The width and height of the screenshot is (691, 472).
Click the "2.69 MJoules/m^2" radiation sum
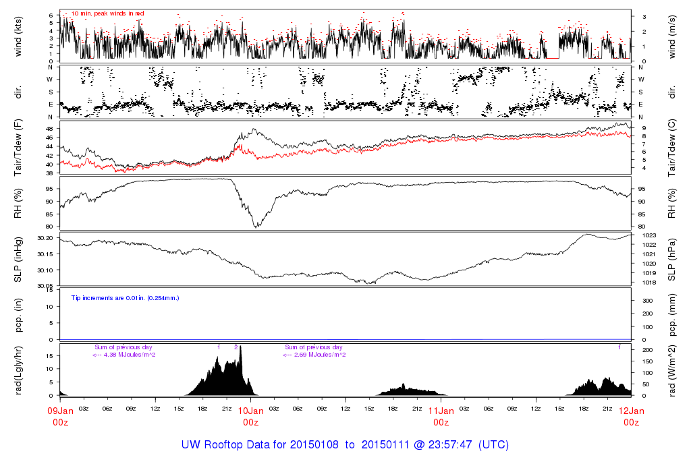coord(320,355)
